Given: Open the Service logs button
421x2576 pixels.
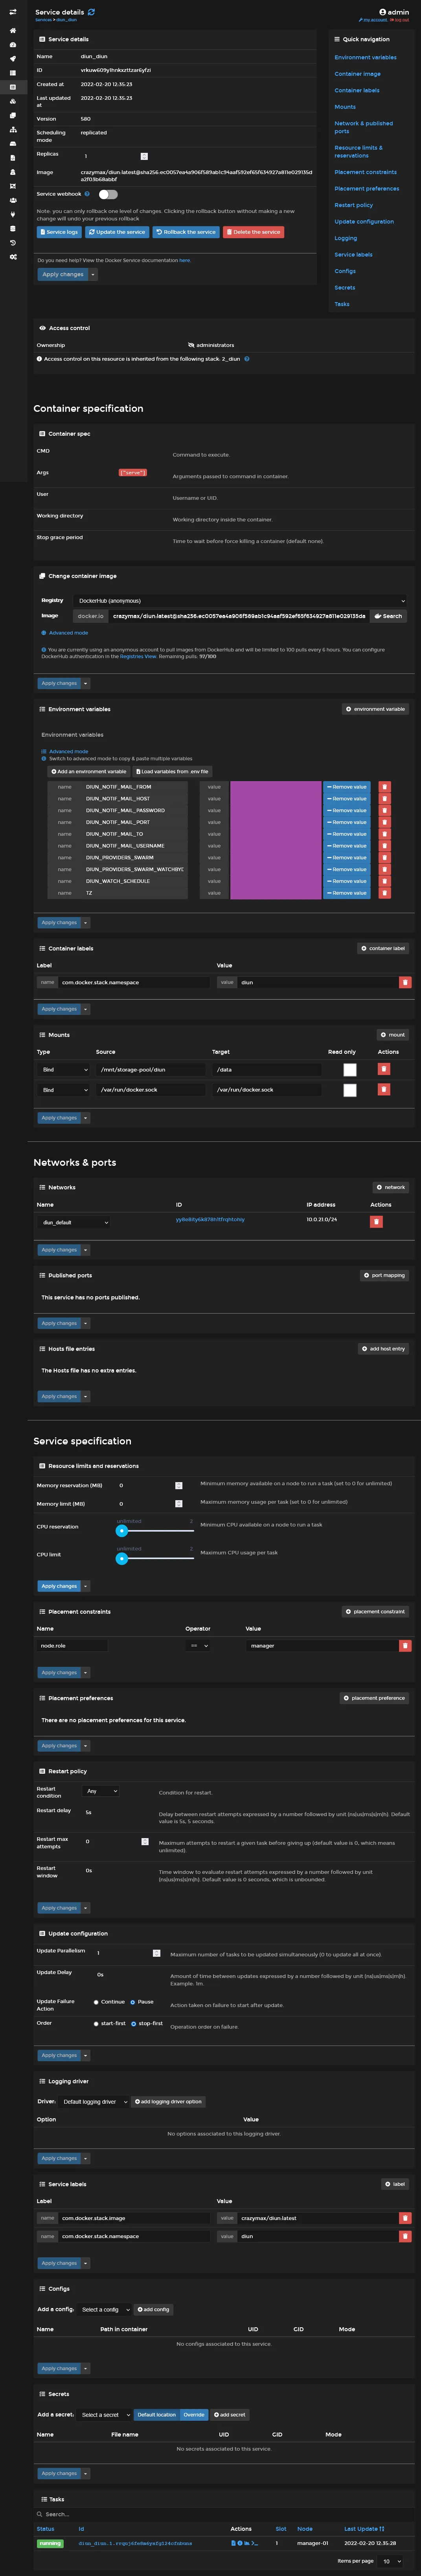Looking at the screenshot, I should tap(59, 232).
